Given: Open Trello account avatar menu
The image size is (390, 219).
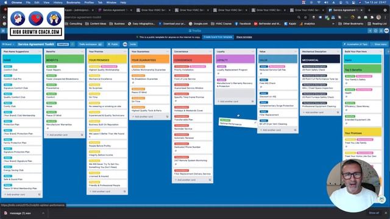Looking at the screenshot, I should coord(386,30).
